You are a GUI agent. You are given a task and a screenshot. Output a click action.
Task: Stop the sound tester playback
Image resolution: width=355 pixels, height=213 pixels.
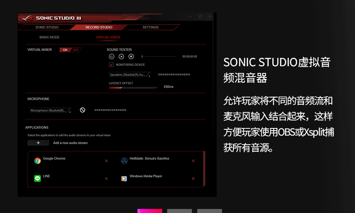point(131,56)
